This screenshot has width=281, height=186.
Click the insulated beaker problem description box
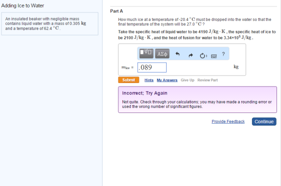coord(50,23)
